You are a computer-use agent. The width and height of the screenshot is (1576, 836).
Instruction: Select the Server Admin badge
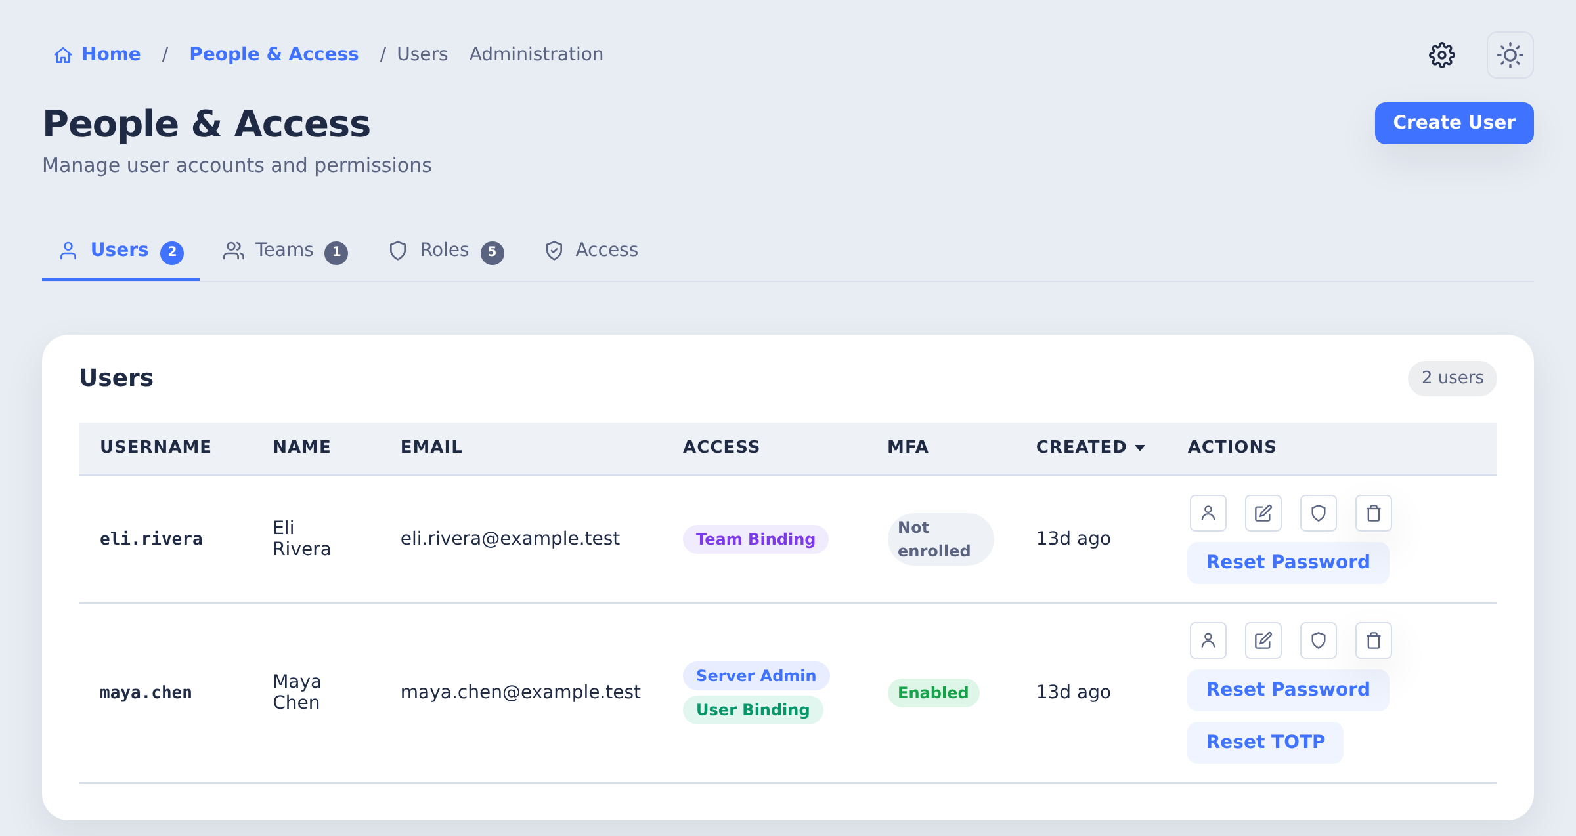(x=756, y=676)
